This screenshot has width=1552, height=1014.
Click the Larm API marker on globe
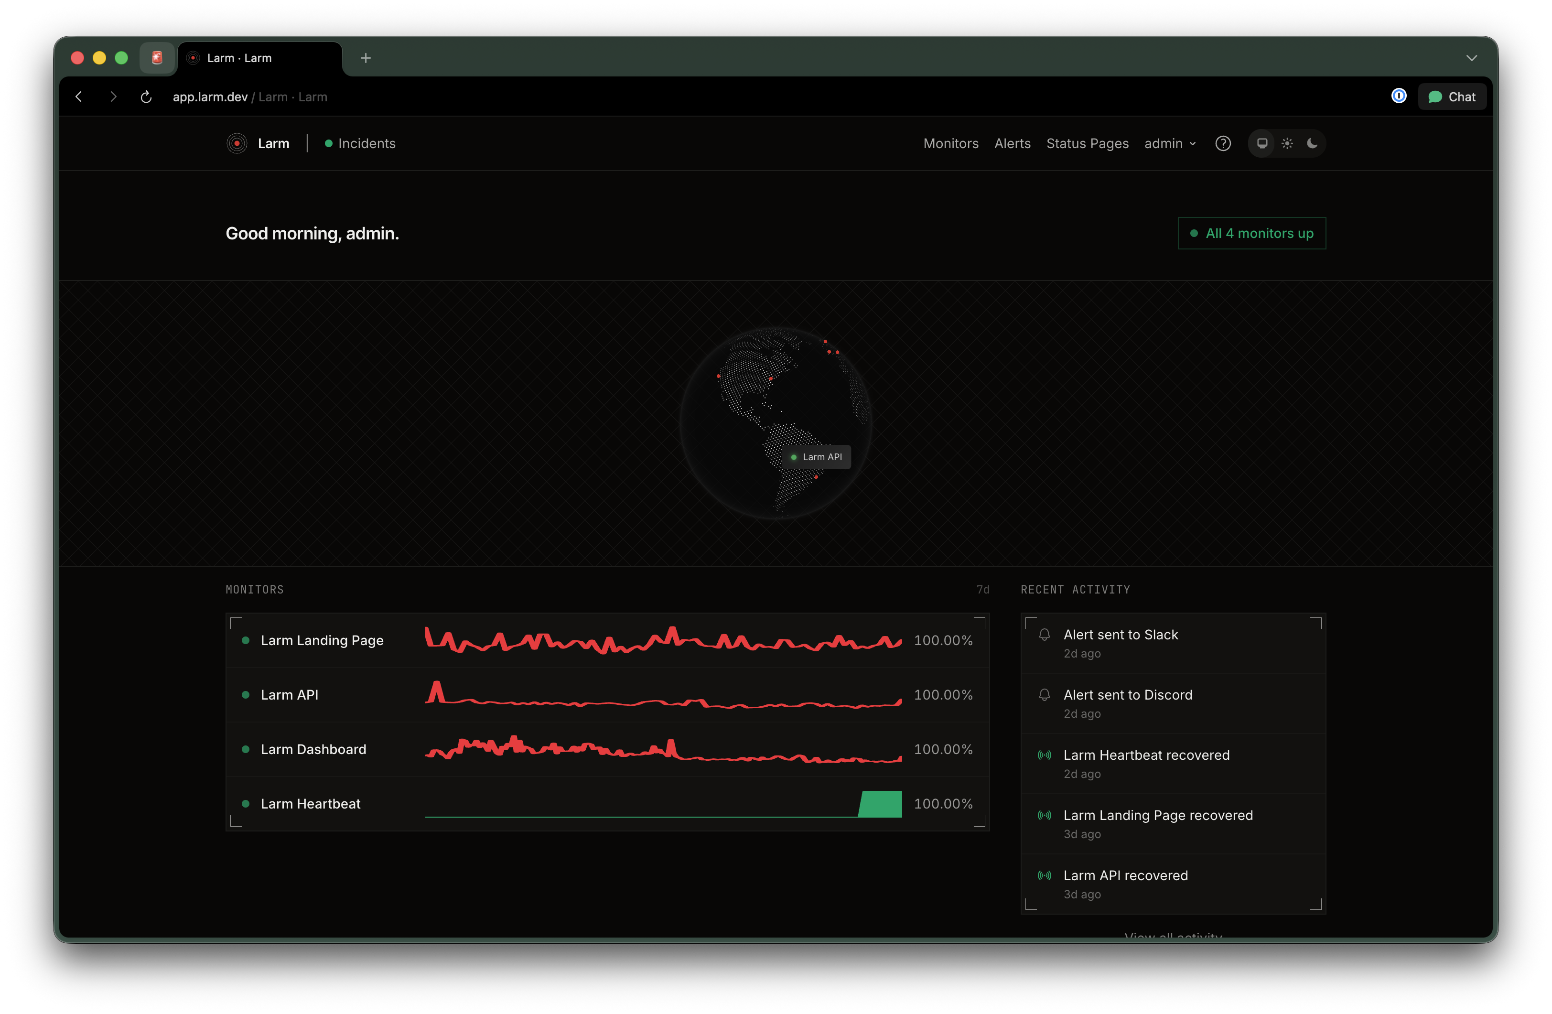(x=817, y=457)
